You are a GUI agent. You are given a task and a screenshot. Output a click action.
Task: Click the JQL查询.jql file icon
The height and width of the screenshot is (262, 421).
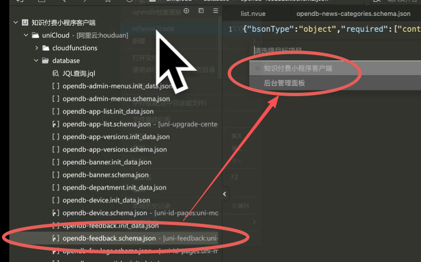point(55,74)
